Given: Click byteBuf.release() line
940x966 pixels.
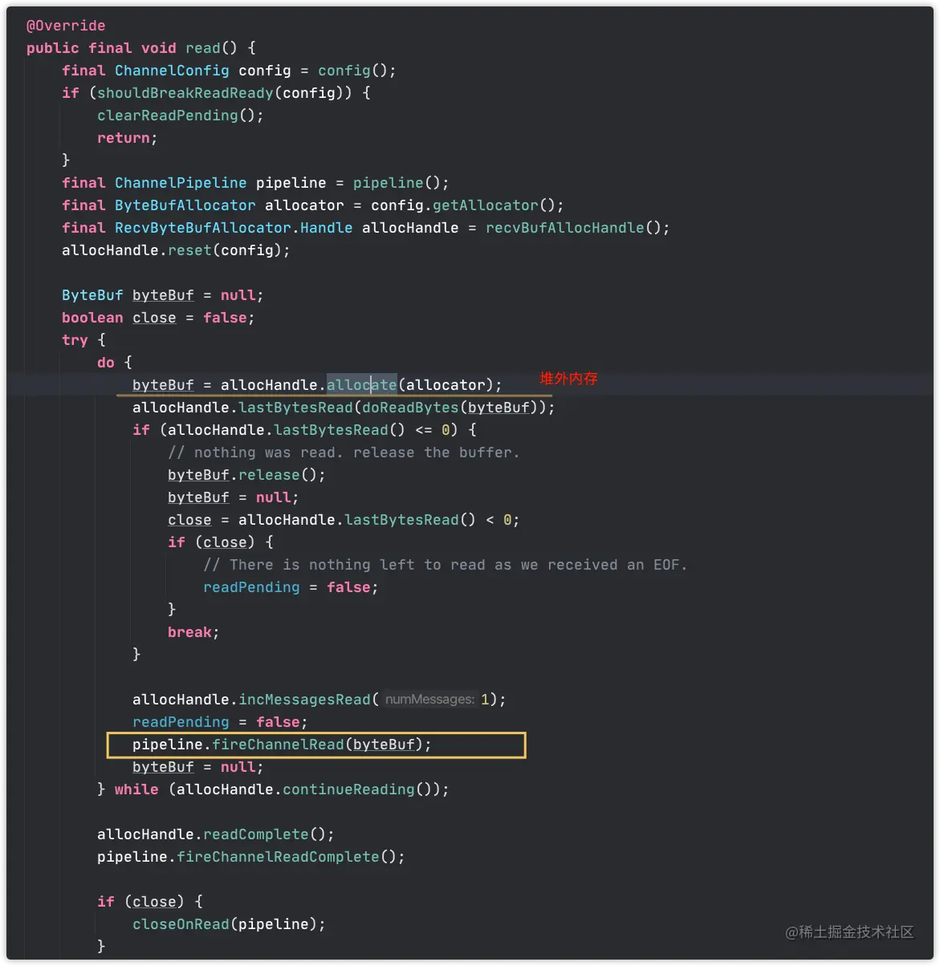Looking at the screenshot, I should 247,475.
